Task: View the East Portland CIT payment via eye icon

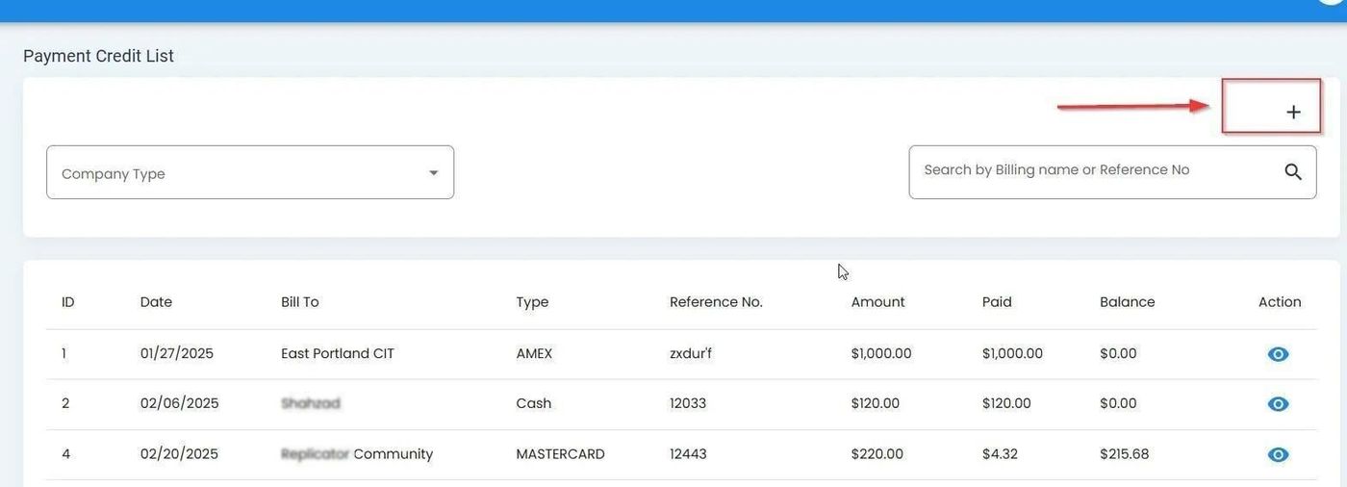Action: tap(1278, 354)
